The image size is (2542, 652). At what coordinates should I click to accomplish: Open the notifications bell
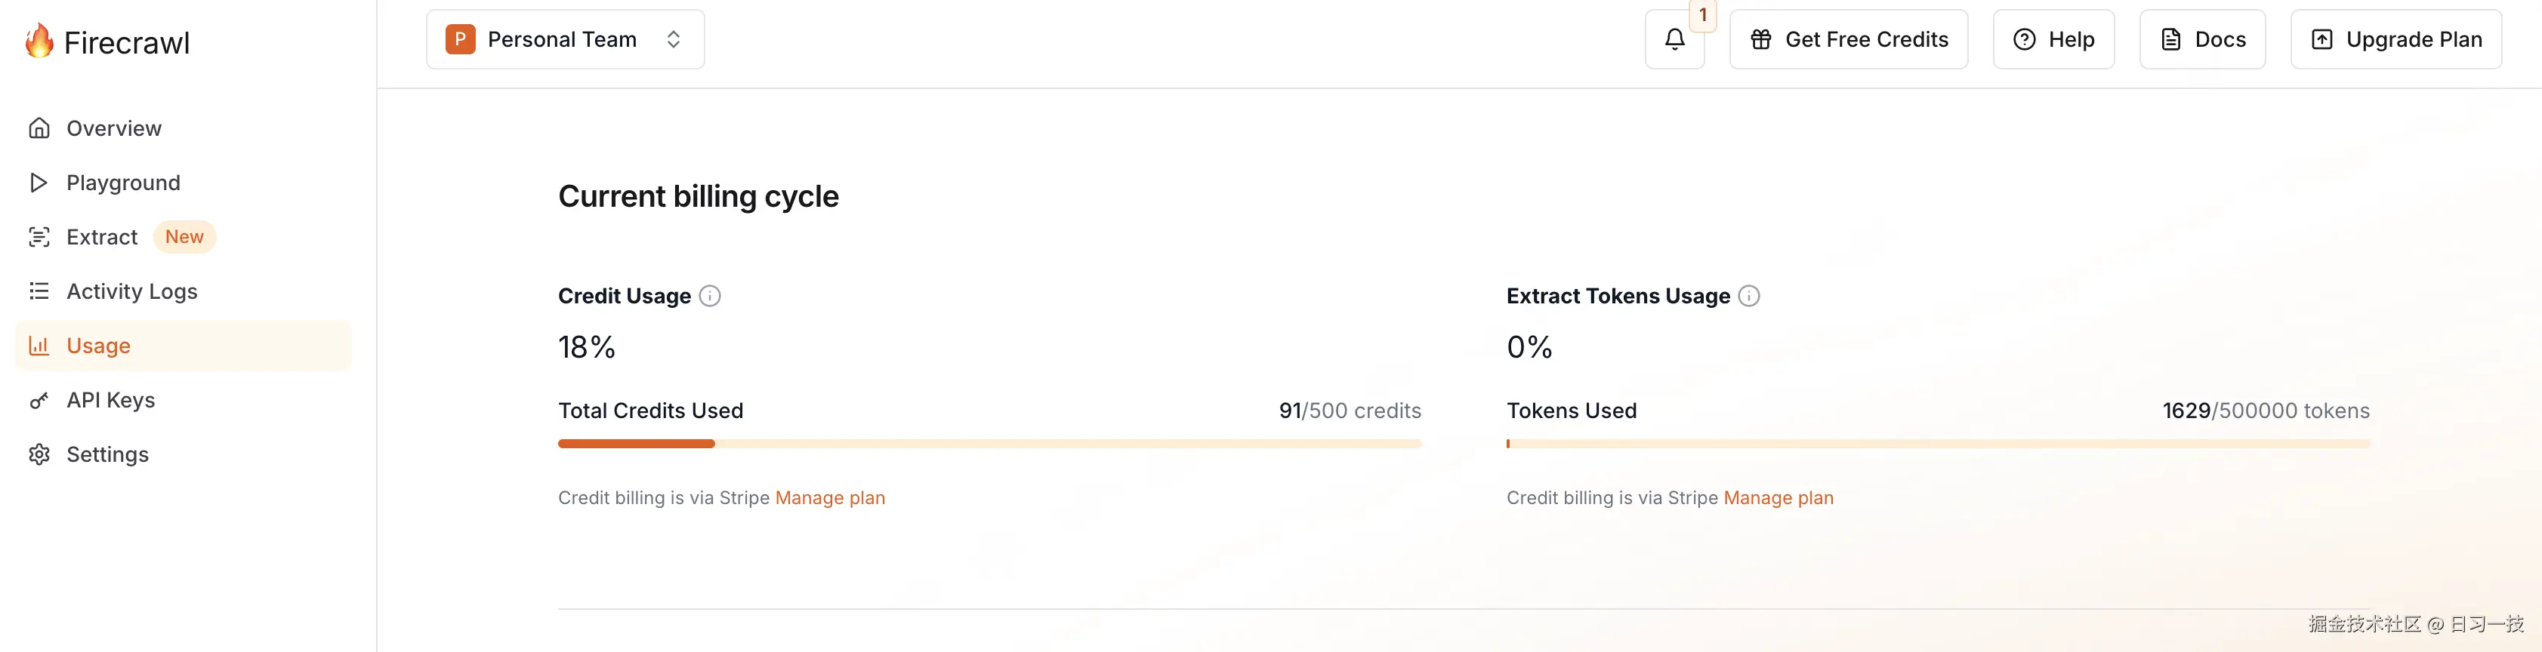click(1674, 39)
